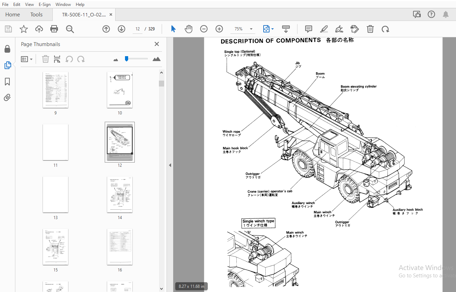Select page 16 thumbnail
The height and width of the screenshot is (292, 456).
click(x=120, y=247)
